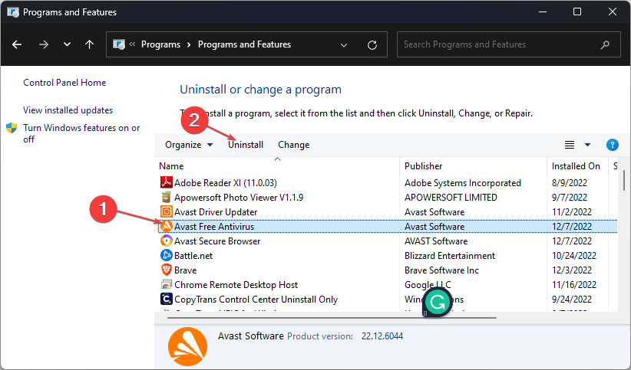631x370 pixels.
Task: Expand the address bar history dropdown
Action: pyautogui.click(x=344, y=45)
